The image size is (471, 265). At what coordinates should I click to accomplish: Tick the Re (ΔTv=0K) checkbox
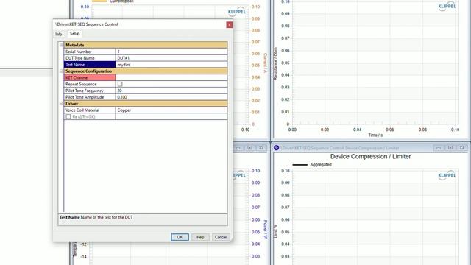coord(68,116)
